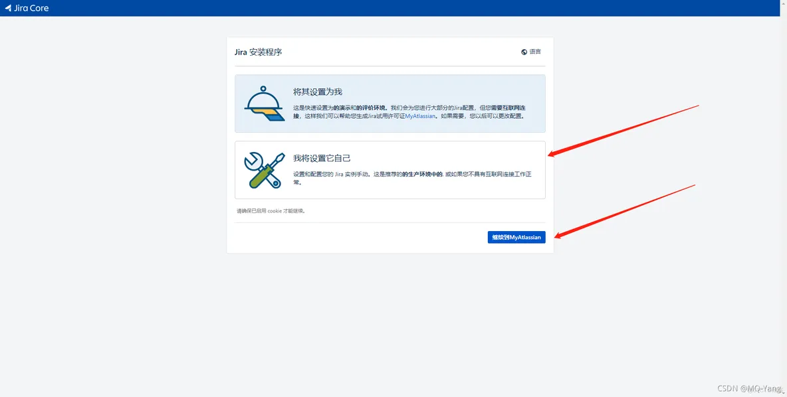Click the red arrow pointing at manual setup card
The image size is (787, 397).
tap(625, 130)
